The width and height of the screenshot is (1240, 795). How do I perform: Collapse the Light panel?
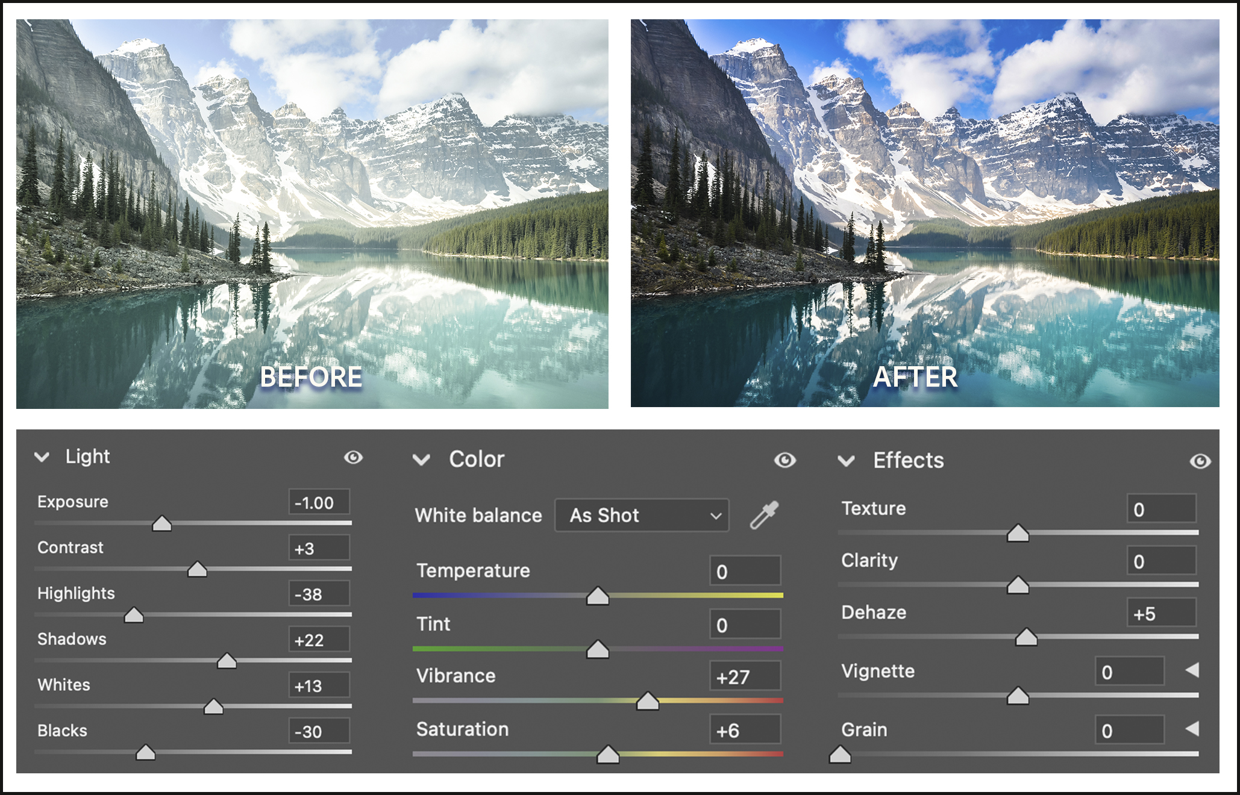coord(41,458)
